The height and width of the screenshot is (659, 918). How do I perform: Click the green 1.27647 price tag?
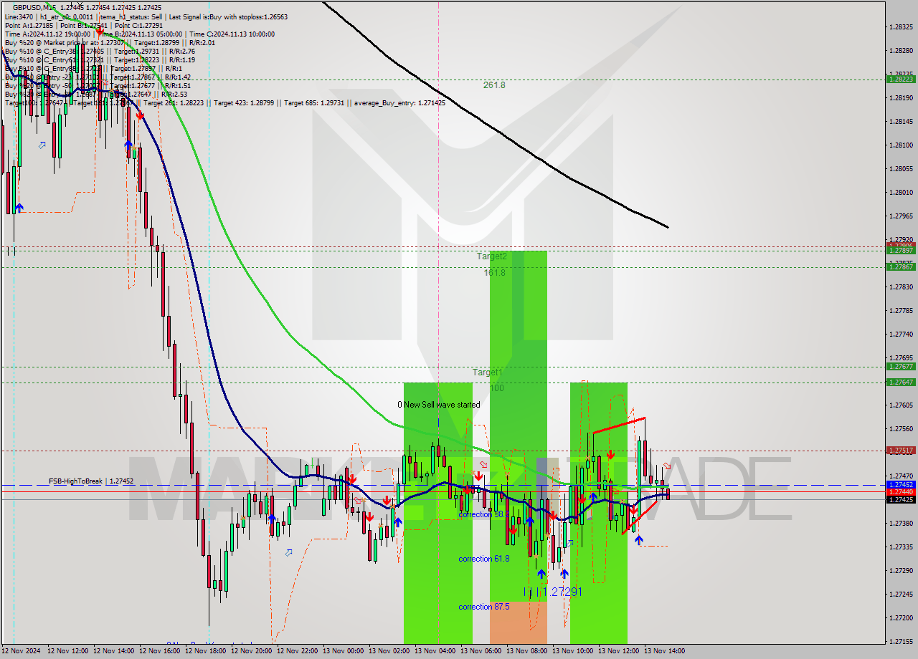click(x=901, y=382)
